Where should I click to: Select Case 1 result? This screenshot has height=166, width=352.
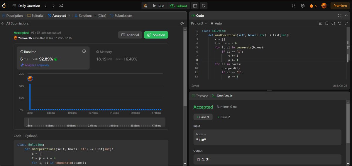(x=202, y=117)
